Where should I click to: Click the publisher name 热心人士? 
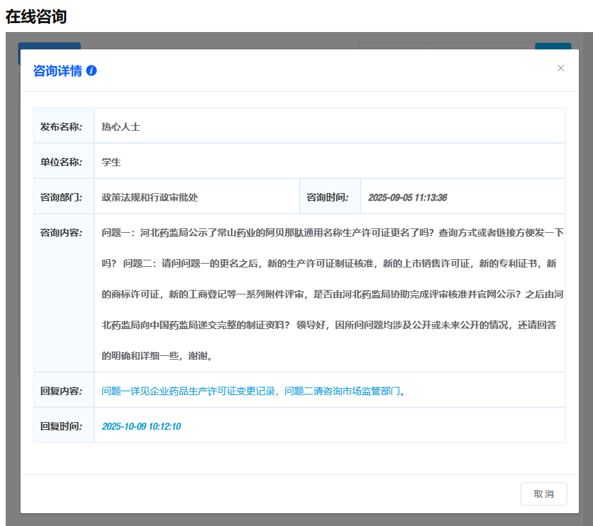pyautogui.click(x=121, y=127)
